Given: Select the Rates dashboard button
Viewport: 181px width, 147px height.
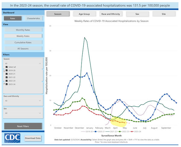Looking at the screenshot, I should 13,18.
